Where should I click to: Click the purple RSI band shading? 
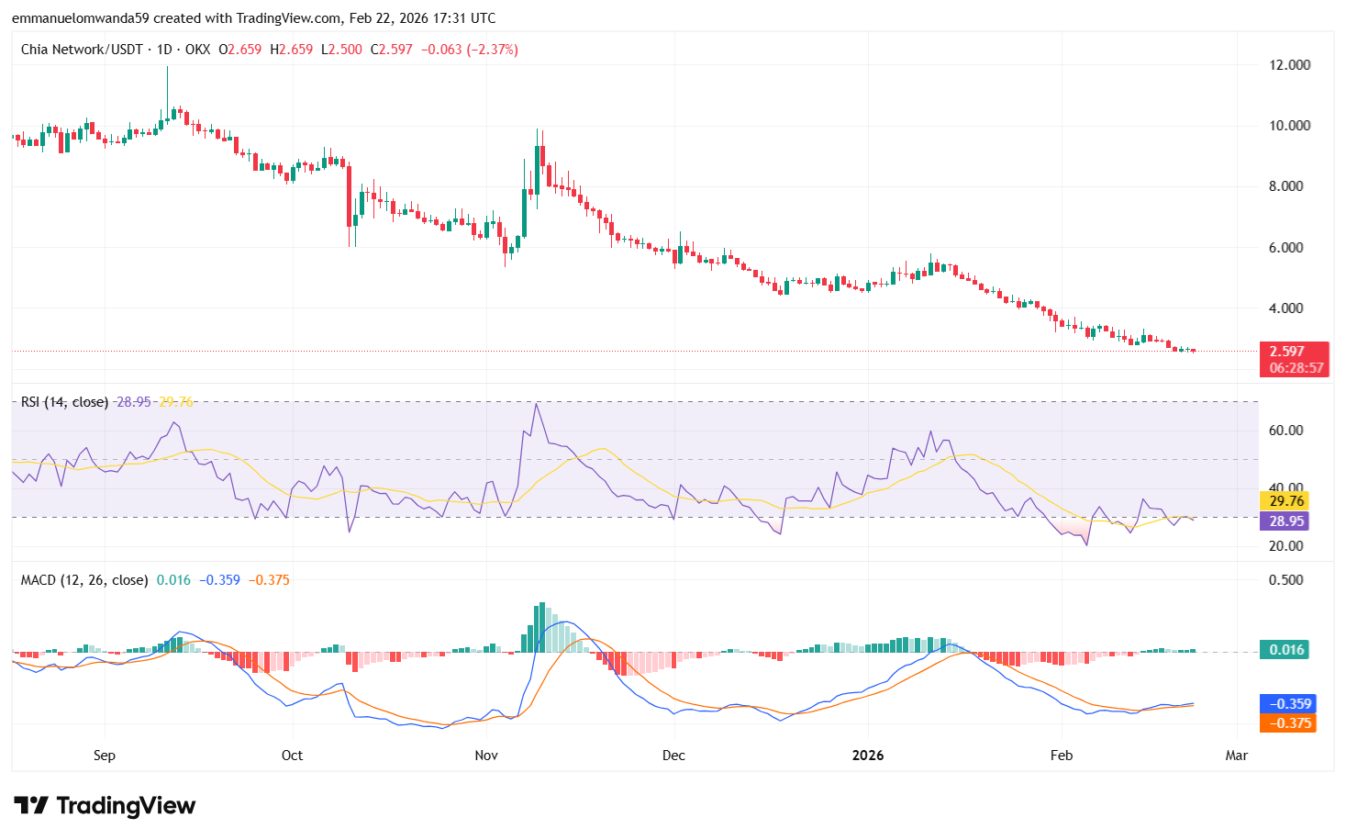coord(642,459)
